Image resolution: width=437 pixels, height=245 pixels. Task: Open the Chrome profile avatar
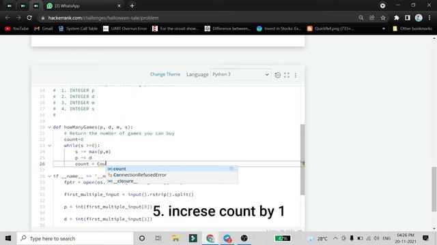click(419, 18)
